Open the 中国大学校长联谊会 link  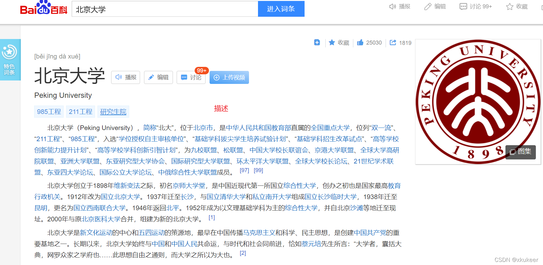click(279, 150)
